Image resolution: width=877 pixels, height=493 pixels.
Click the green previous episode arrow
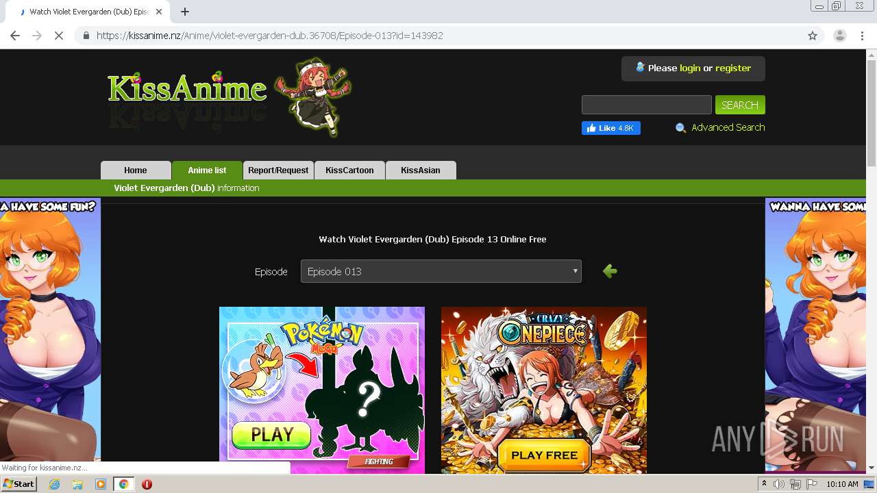tap(610, 271)
